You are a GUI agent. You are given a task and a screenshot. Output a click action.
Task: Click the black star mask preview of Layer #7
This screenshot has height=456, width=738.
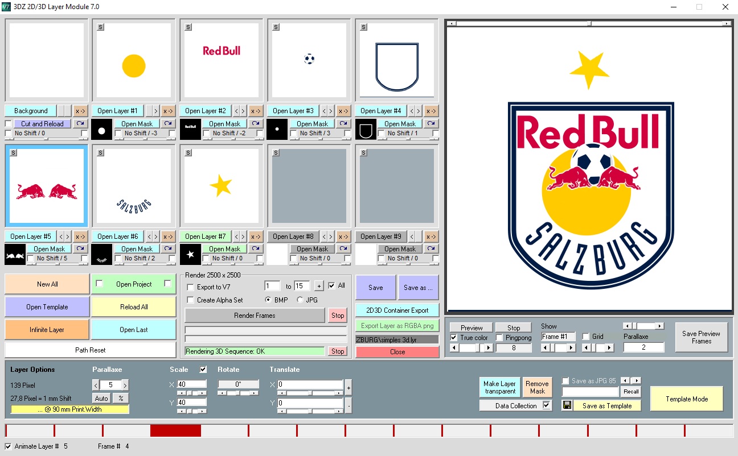click(190, 254)
